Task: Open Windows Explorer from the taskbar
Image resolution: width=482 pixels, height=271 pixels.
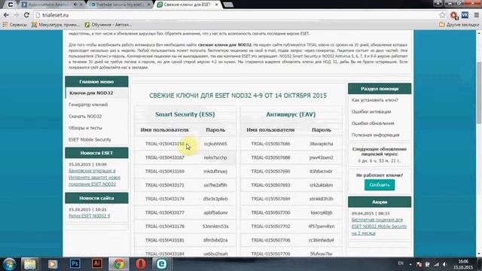Action: click(x=30, y=264)
